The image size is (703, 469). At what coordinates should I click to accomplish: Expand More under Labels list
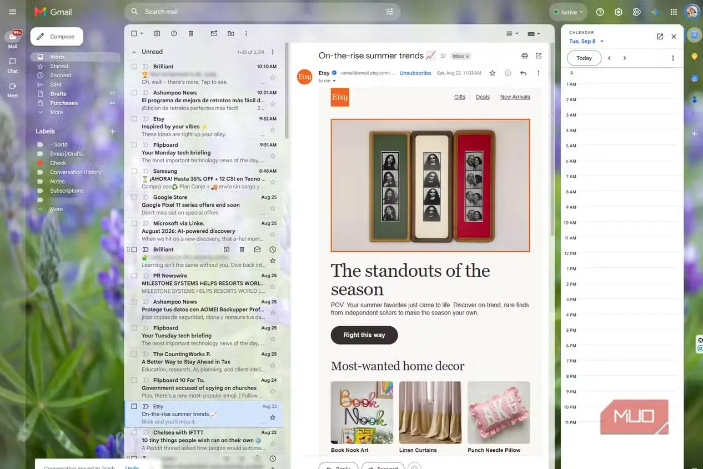(57, 209)
